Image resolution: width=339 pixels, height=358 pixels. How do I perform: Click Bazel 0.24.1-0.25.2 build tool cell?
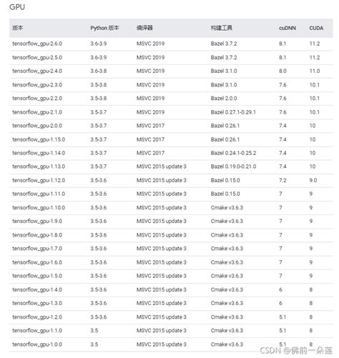[233, 153]
